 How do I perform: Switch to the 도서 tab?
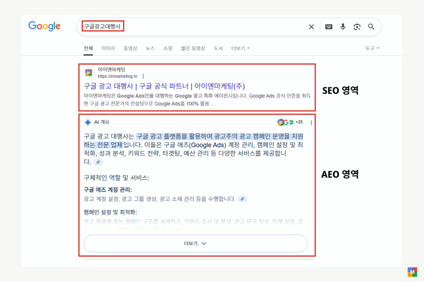pos(218,48)
